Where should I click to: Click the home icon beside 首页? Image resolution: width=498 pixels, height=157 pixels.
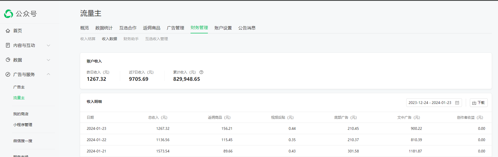coord(8,31)
